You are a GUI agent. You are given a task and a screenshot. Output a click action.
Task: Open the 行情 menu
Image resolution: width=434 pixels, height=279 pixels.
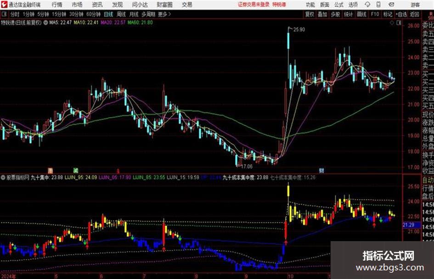coord(57,5)
